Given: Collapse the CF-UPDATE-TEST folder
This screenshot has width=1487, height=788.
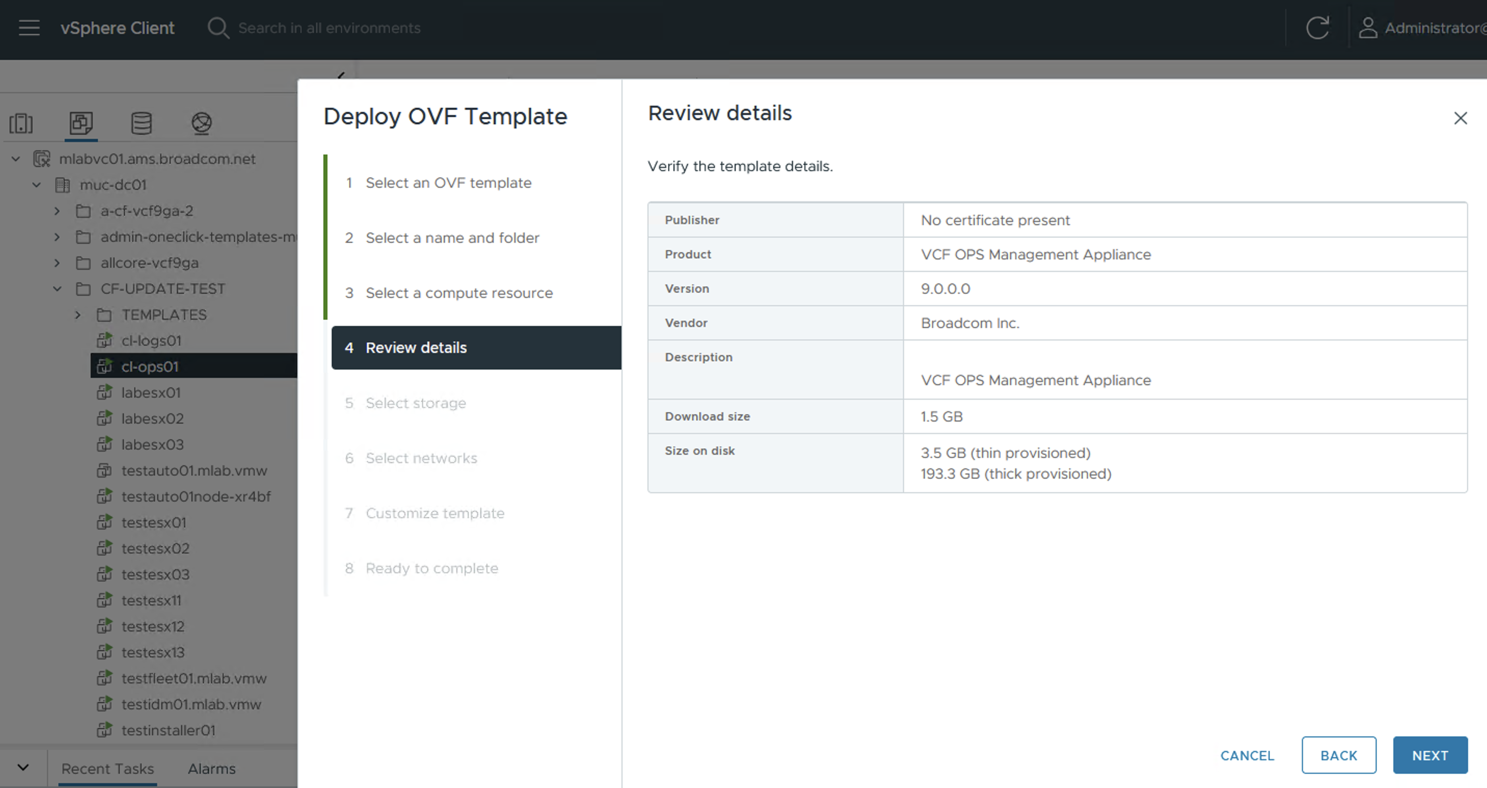Looking at the screenshot, I should click(x=57, y=288).
